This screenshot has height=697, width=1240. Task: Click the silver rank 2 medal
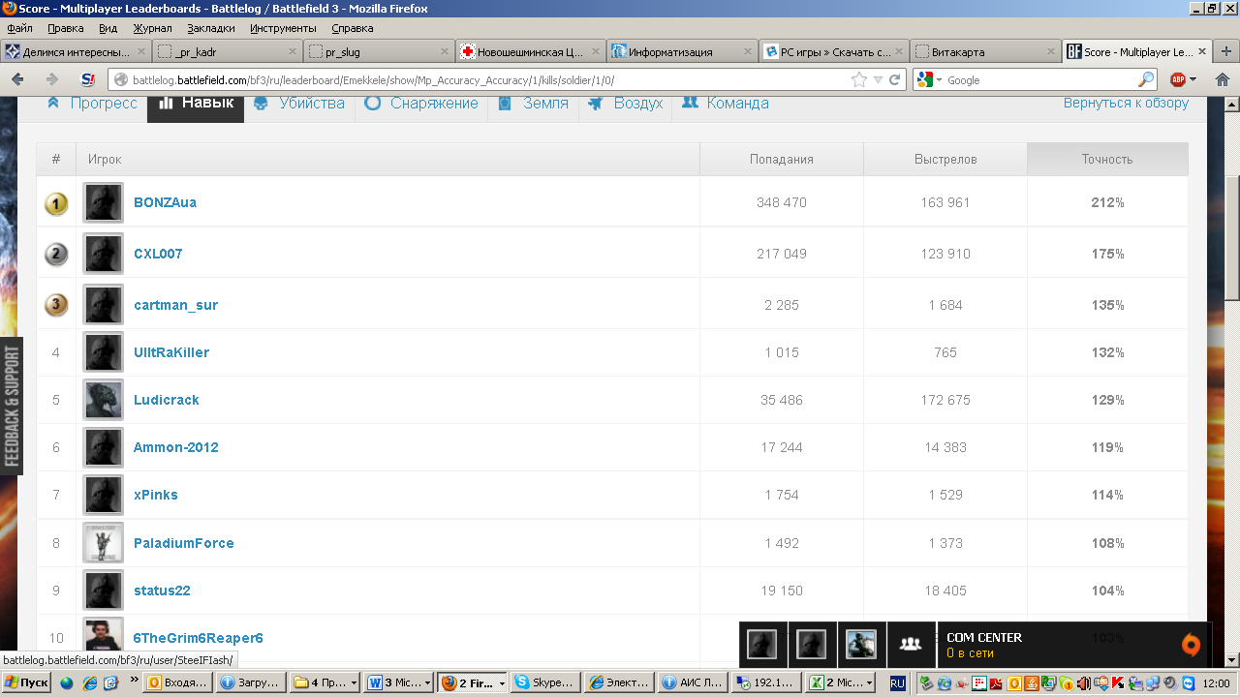coord(56,255)
